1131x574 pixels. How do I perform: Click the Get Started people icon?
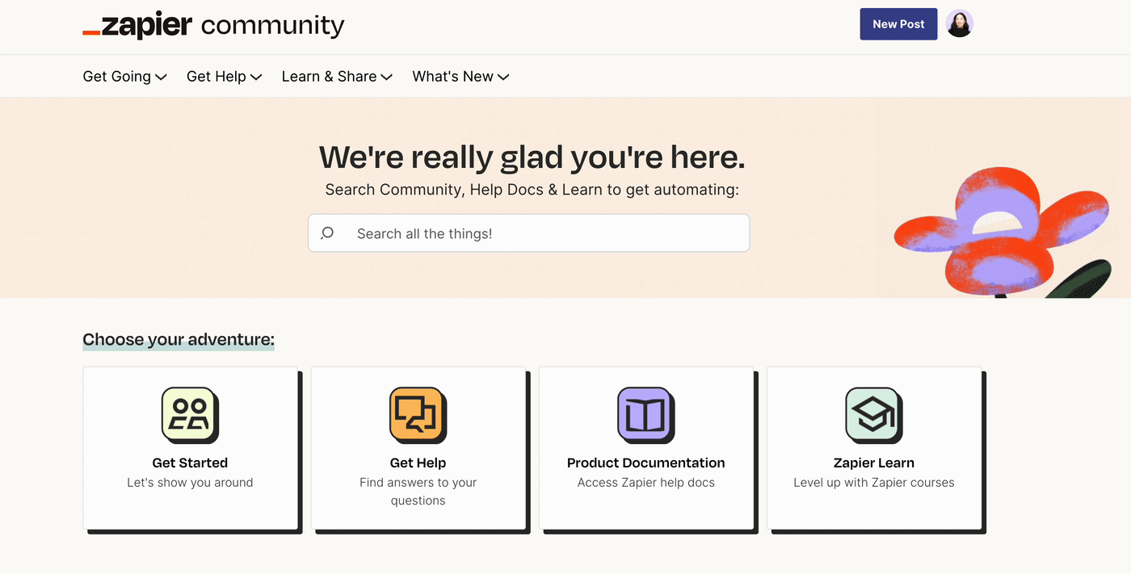[x=190, y=415]
